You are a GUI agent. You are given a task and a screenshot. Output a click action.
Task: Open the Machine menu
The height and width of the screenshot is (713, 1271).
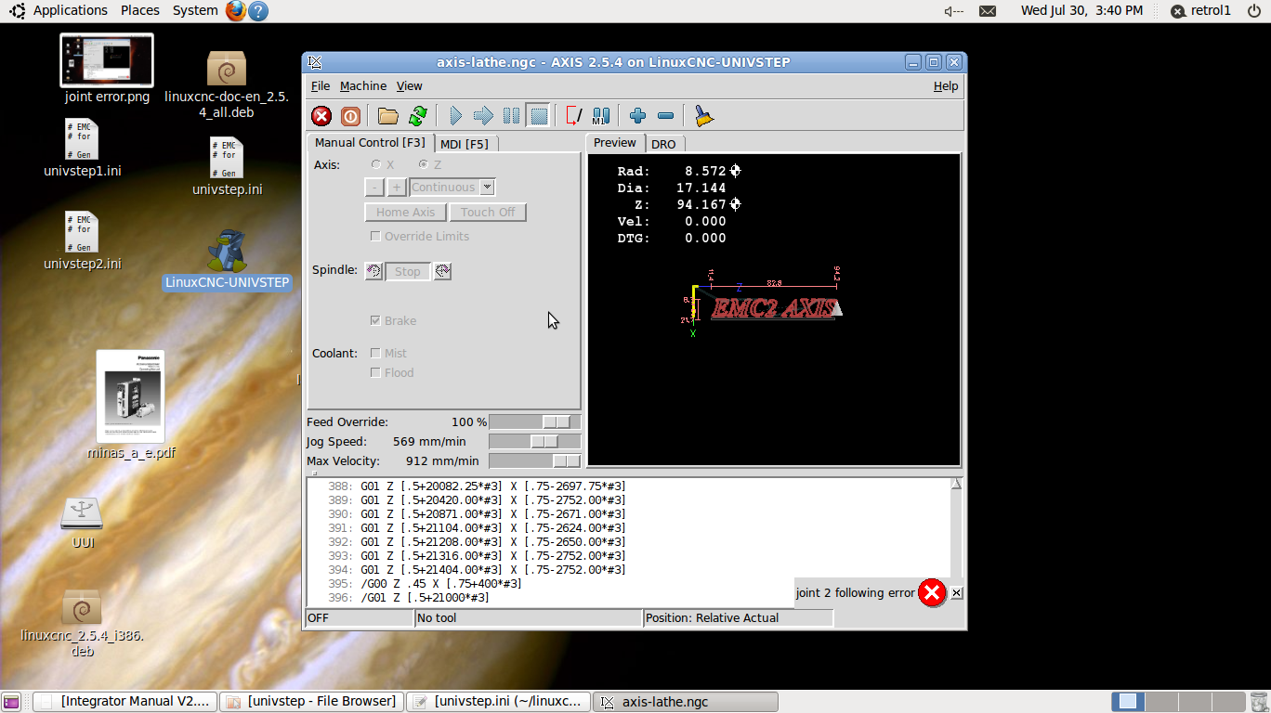[x=363, y=86]
